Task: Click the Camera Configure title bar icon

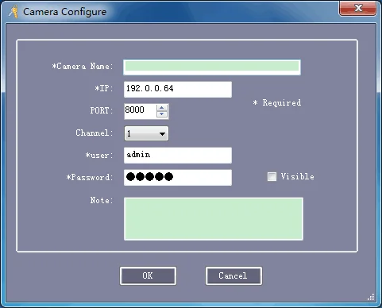Action: [x=14, y=12]
